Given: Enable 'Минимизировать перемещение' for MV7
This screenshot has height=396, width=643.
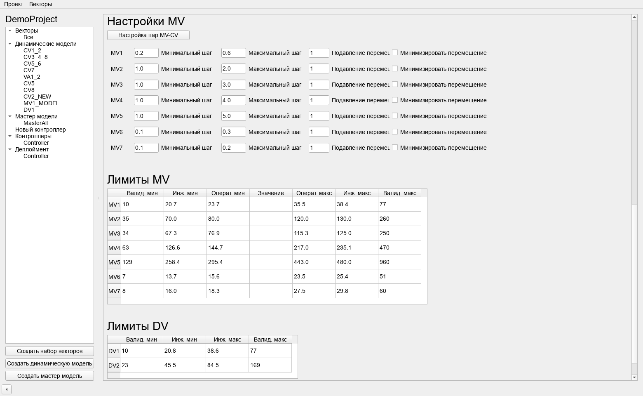Looking at the screenshot, I should pyautogui.click(x=395, y=147).
